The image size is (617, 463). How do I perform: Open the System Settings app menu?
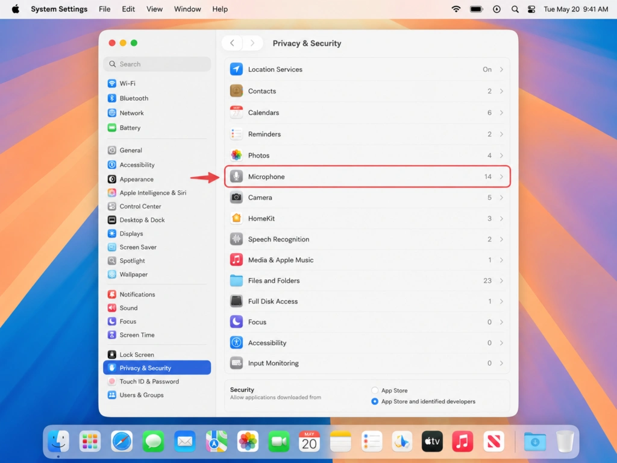point(59,9)
